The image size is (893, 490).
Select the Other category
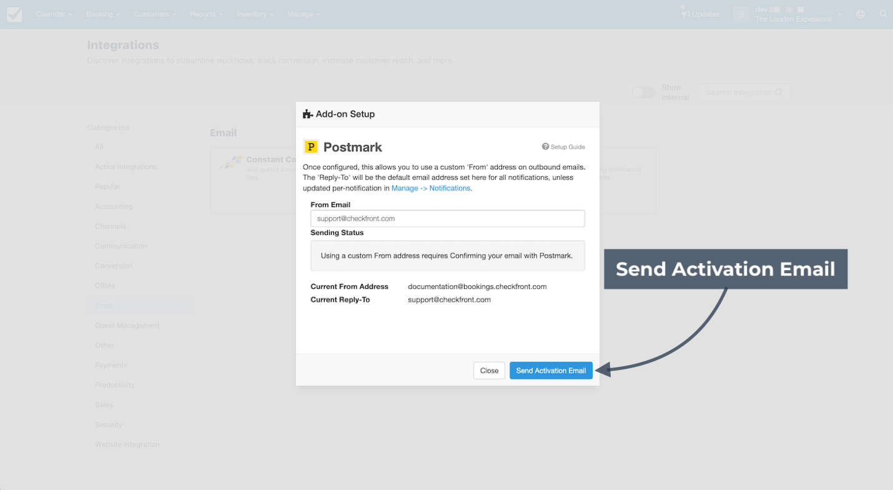105,345
